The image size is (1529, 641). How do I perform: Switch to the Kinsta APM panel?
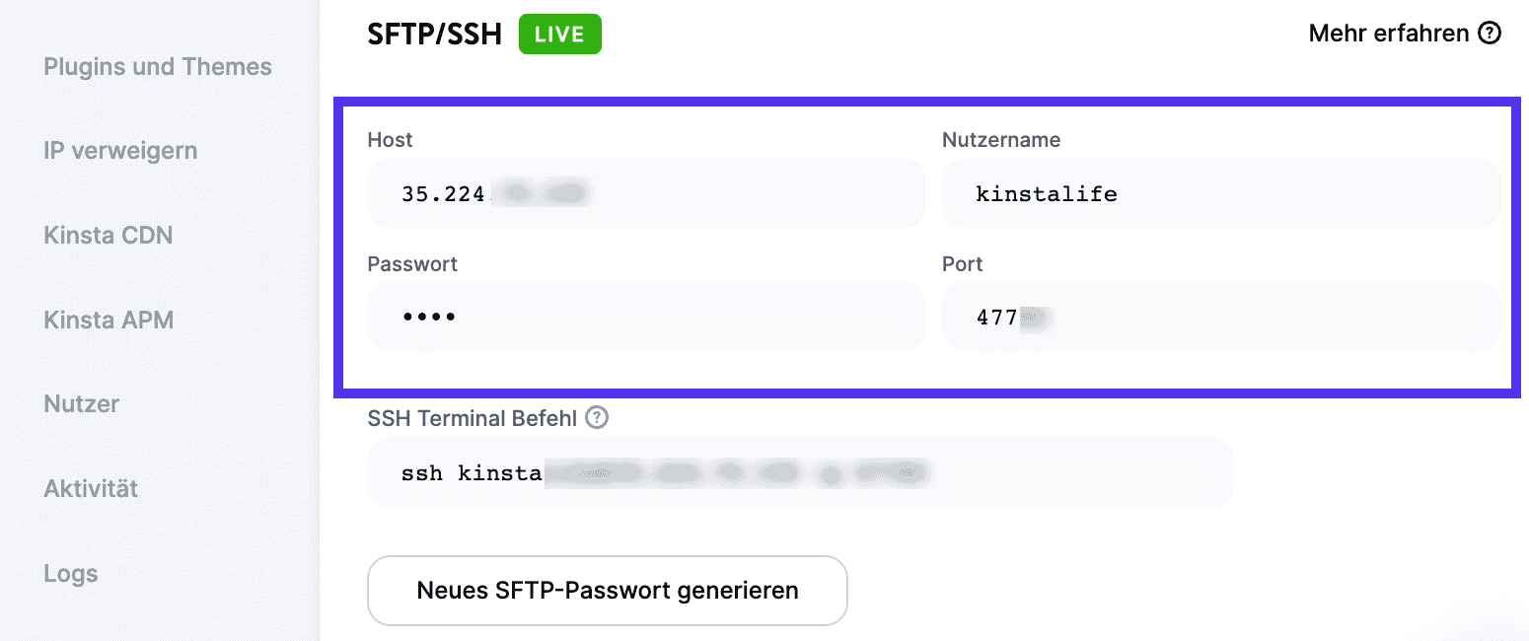click(x=109, y=320)
